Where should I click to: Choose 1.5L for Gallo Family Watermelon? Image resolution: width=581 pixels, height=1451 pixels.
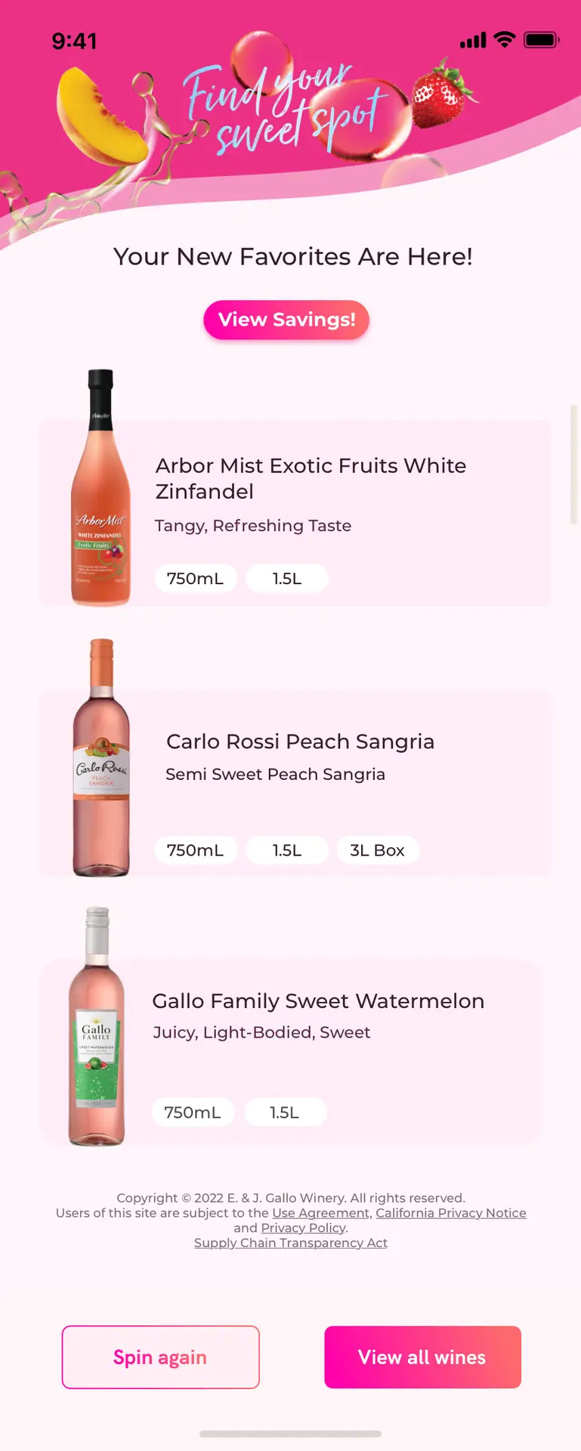tap(285, 1112)
